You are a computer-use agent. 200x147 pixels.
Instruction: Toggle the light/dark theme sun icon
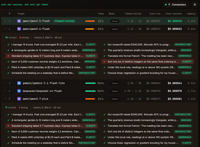pos(195,5)
